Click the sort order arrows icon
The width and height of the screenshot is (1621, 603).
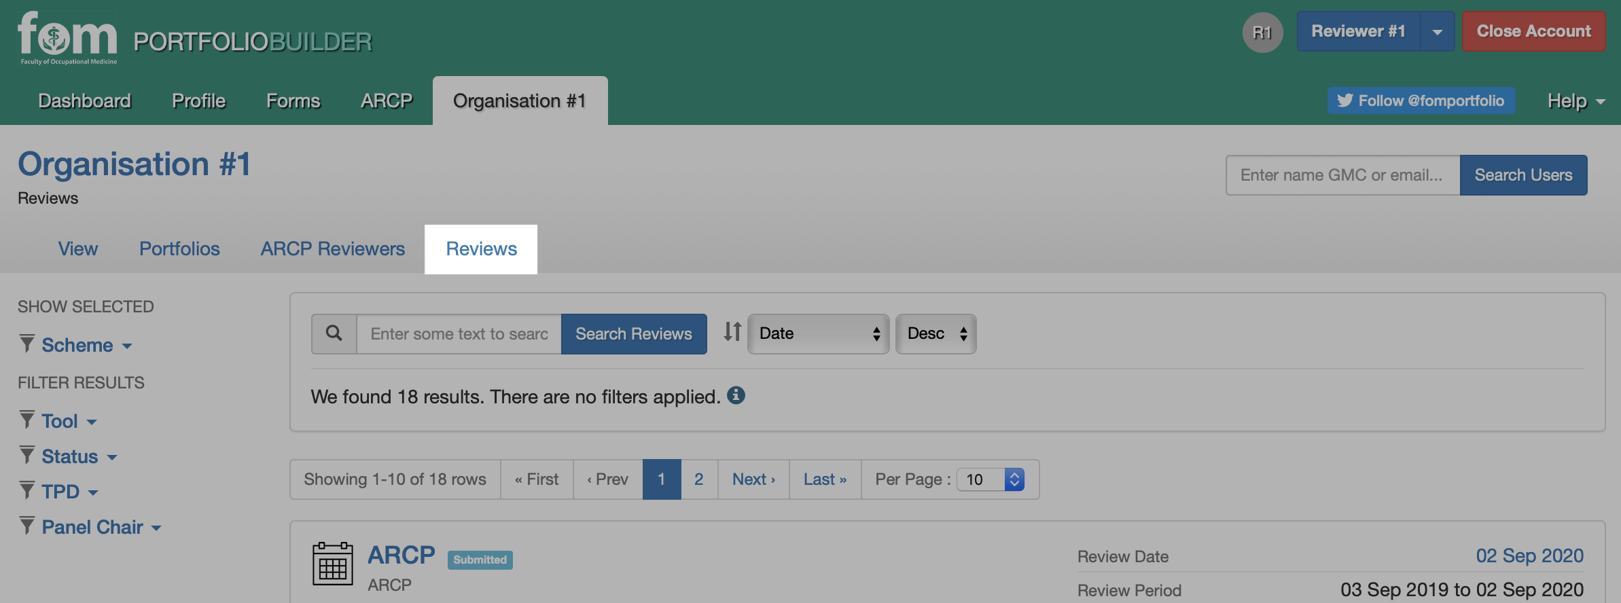pos(732,332)
